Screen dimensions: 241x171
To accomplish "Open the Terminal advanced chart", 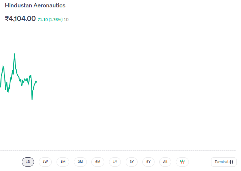I will pyautogui.click(x=223, y=162).
